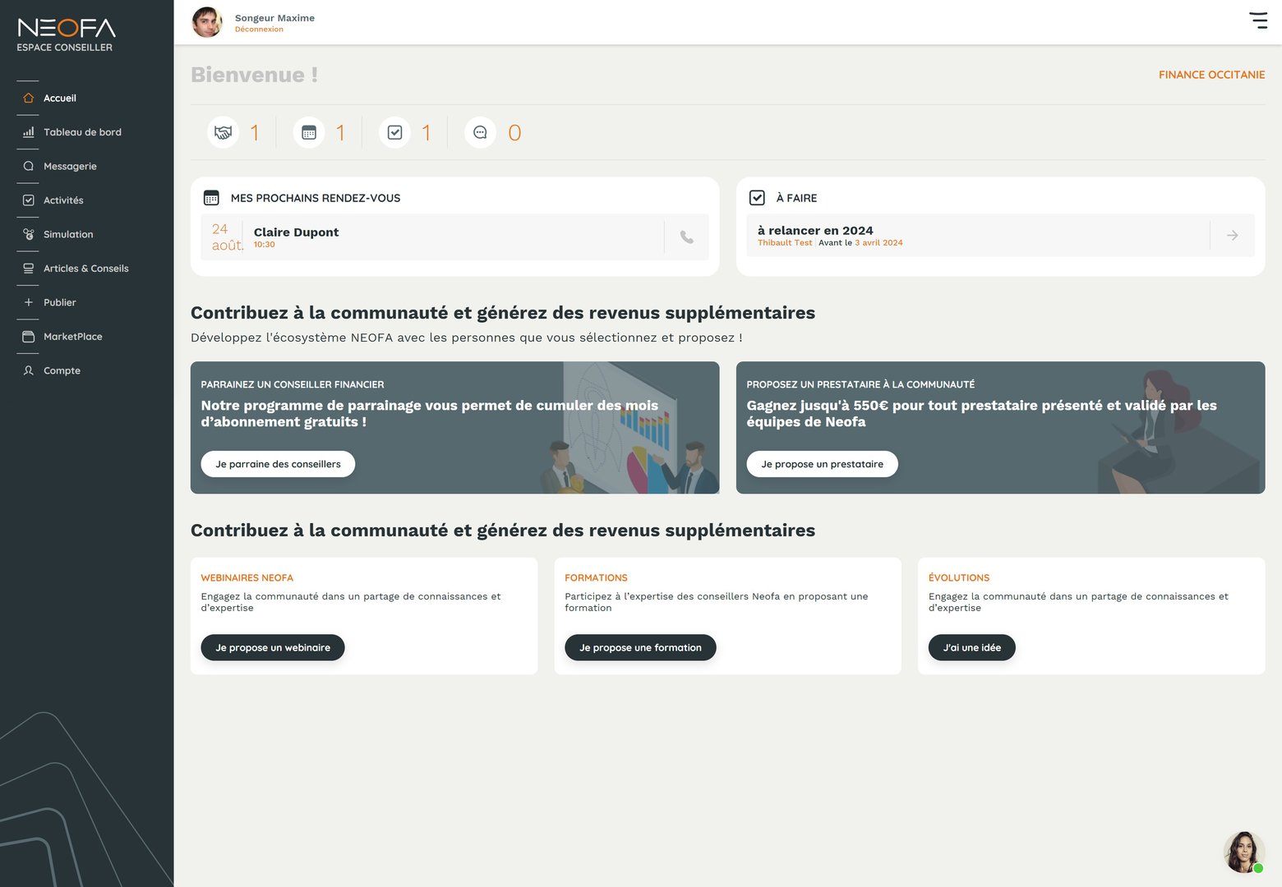Click 'PARRAINEZ UN CONSEILLER FINANCIER' heading
The height and width of the screenshot is (887, 1282).
click(x=293, y=384)
